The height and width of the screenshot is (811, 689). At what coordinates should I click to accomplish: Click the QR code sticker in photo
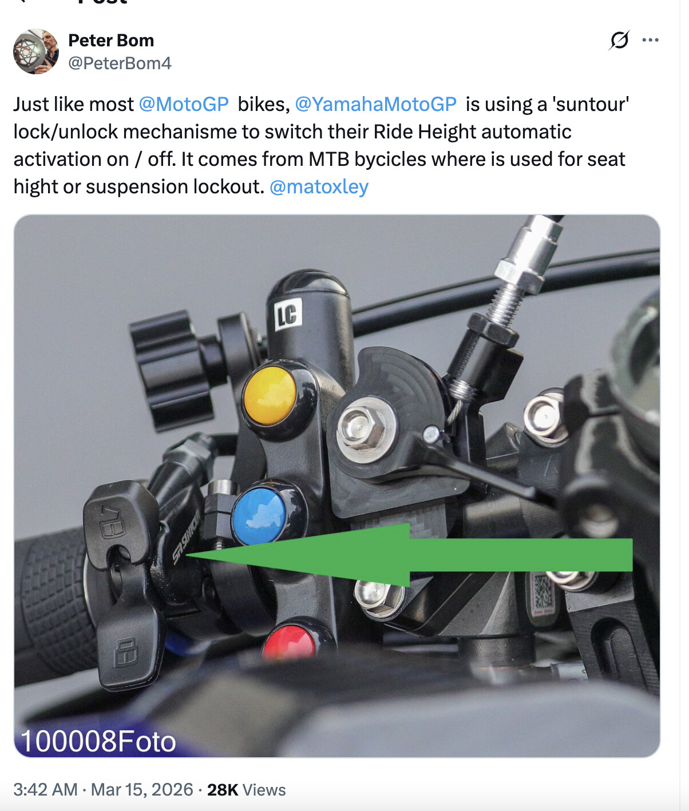pos(543,593)
